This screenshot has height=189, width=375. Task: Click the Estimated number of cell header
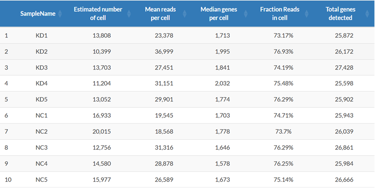click(x=98, y=14)
